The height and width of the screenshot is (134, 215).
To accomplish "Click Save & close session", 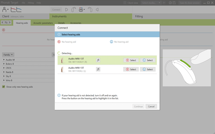I will click(190, 3).
